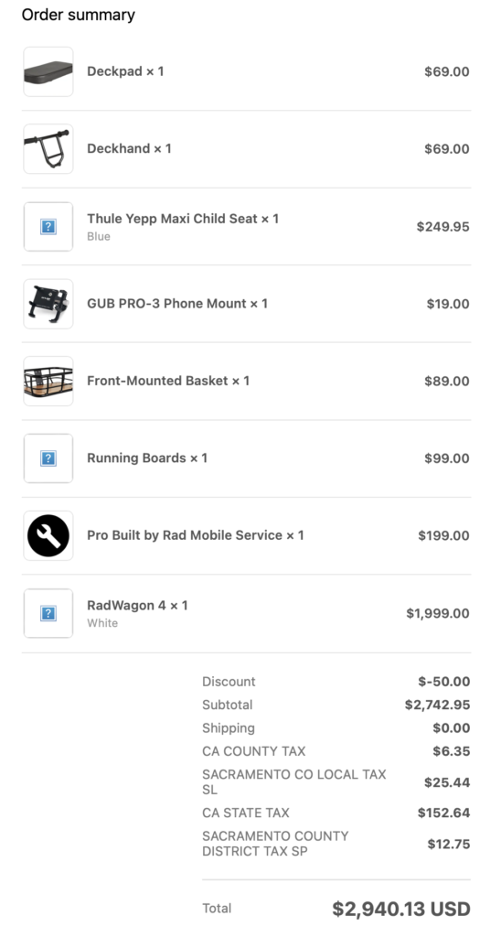The image size is (501, 937).
Task: Click the total $2,940.13 USD
Action: tap(401, 909)
